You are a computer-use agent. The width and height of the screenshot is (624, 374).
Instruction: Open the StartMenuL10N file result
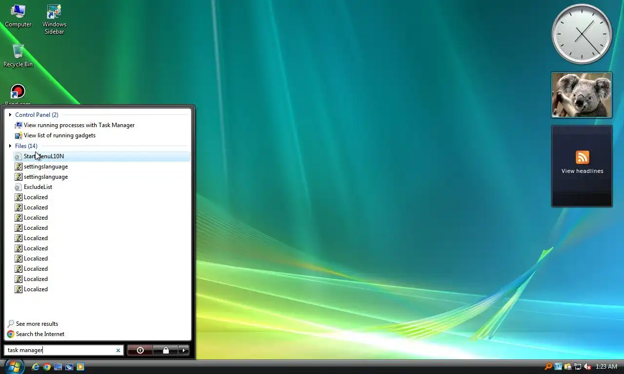pyautogui.click(x=101, y=156)
